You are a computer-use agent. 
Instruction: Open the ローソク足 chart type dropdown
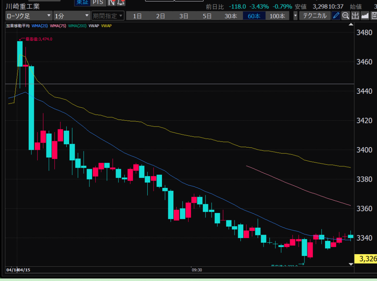coord(29,16)
